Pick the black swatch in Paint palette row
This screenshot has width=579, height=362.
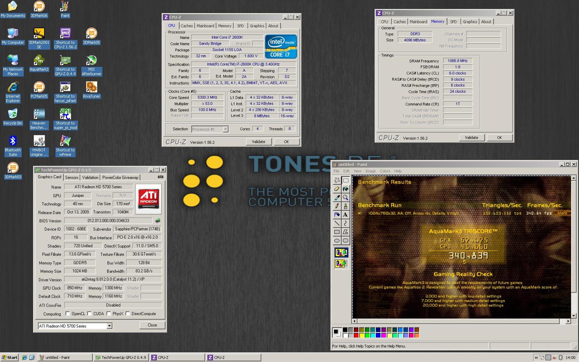click(345, 330)
